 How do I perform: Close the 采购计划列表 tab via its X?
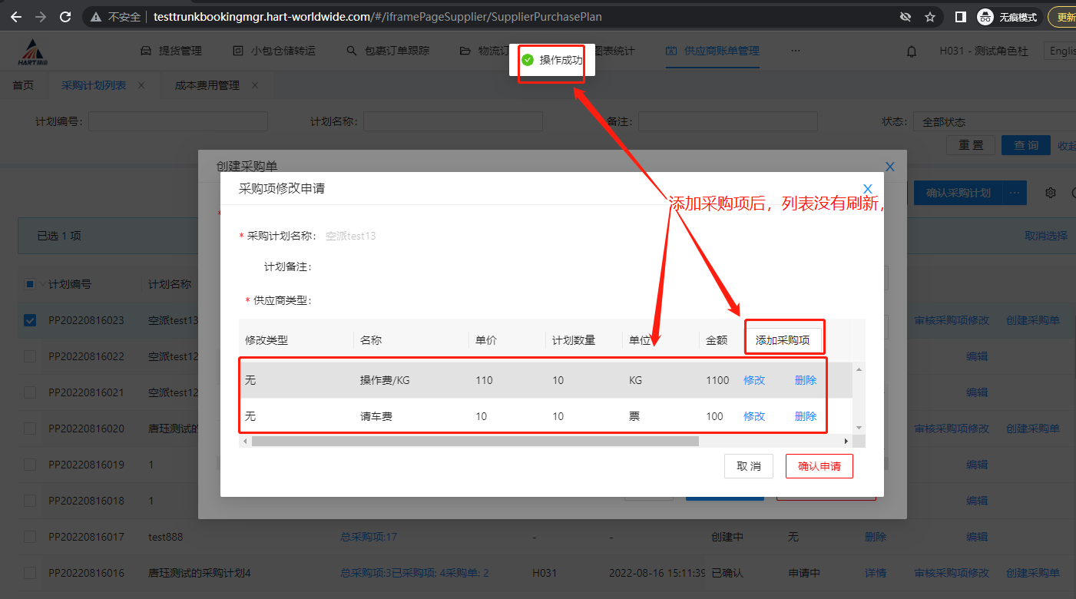coord(141,85)
